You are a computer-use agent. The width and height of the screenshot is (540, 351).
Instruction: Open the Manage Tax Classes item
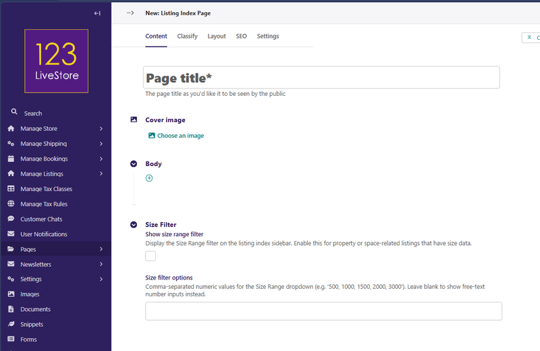click(x=46, y=189)
